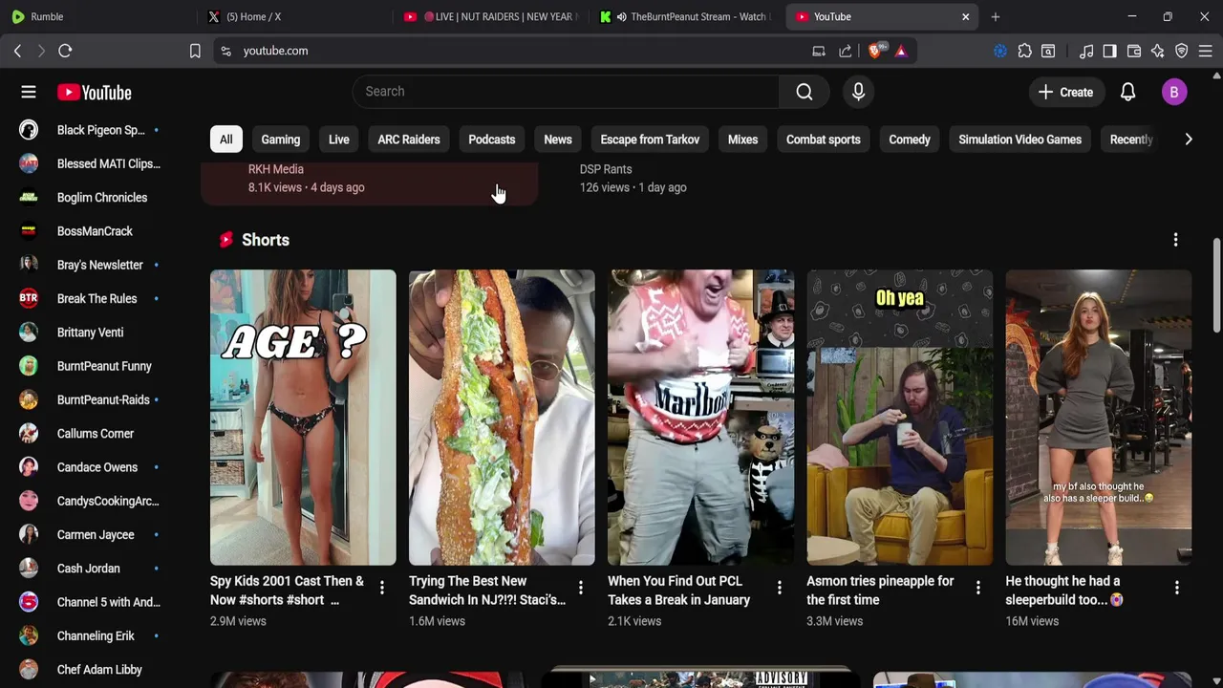
Task: Click the Create button
Action: (1066, 92)
